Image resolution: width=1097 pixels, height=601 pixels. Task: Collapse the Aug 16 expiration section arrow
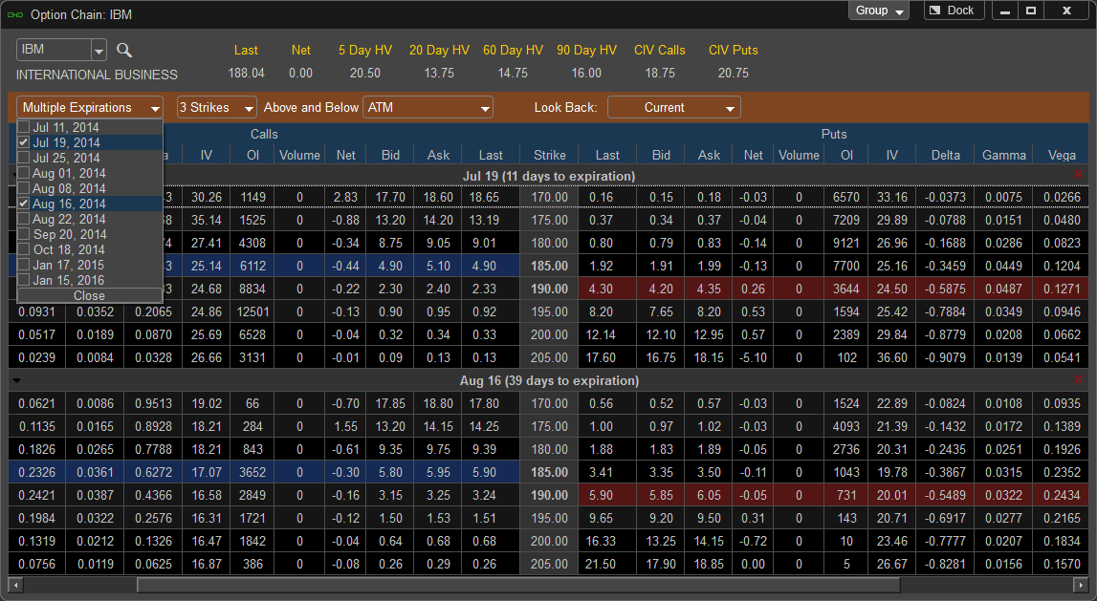16,381
